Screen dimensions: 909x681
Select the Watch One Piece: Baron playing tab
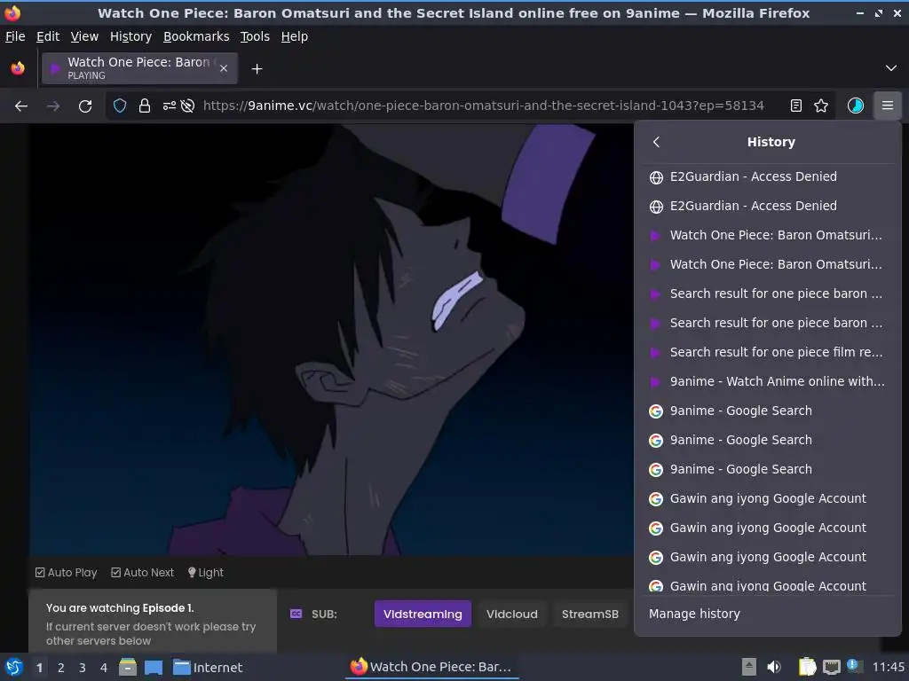click(139, 68)
